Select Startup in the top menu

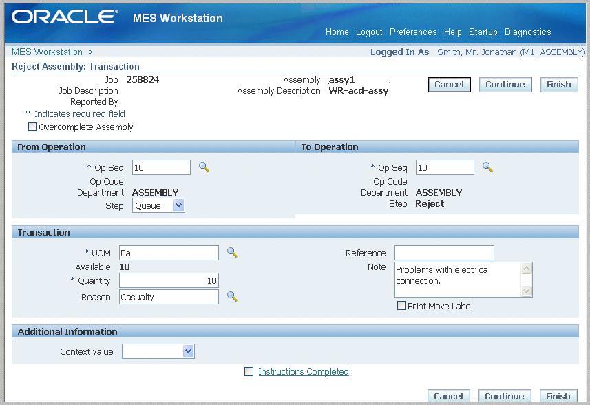[483, 32]
